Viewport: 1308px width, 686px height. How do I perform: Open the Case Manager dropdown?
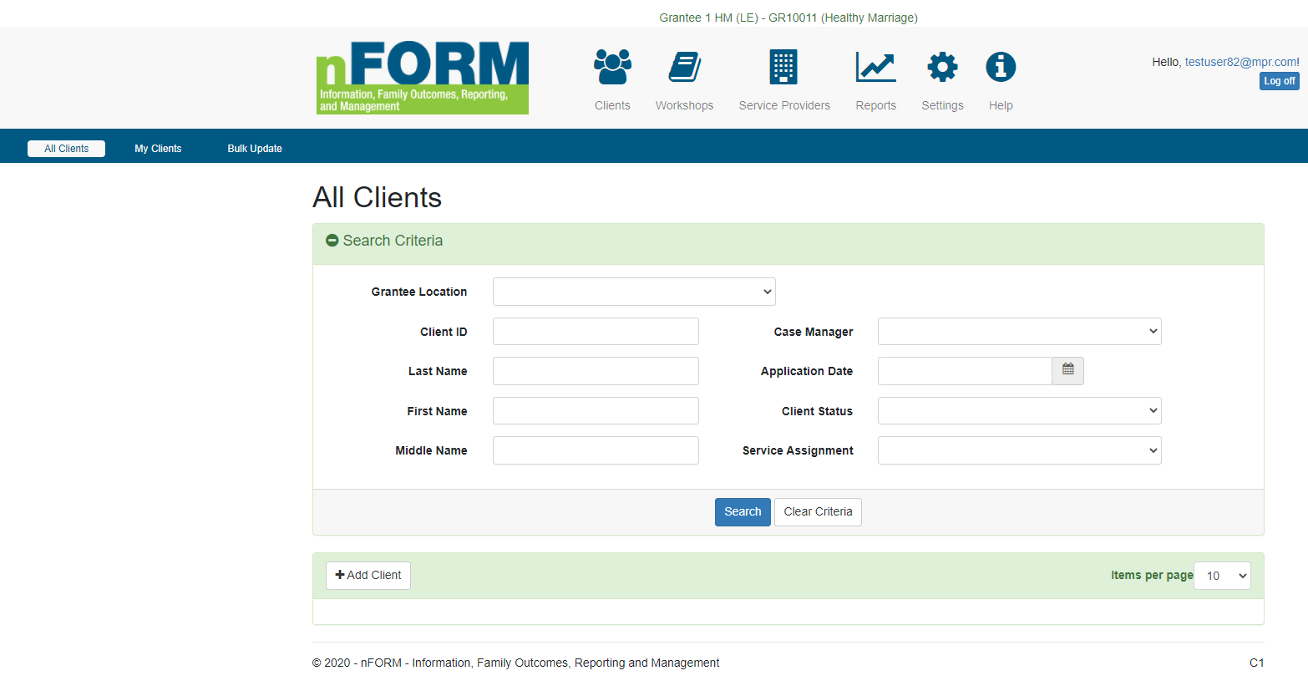coord(1019,332)
